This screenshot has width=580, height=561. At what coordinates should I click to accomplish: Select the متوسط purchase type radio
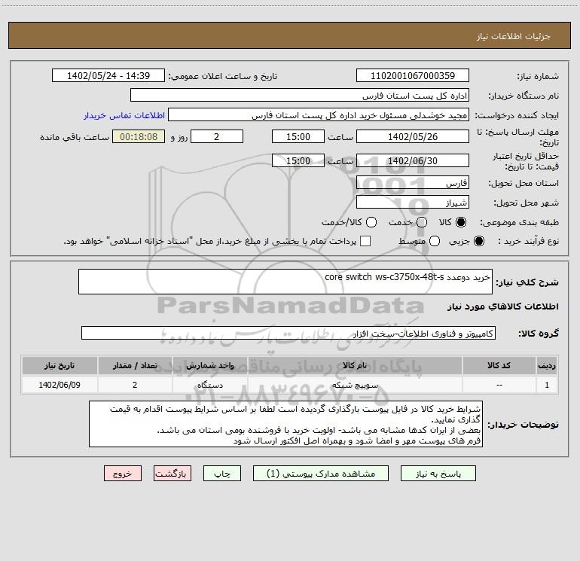coord(435,241)
